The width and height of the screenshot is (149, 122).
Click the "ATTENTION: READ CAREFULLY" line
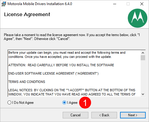pos(61,65)
